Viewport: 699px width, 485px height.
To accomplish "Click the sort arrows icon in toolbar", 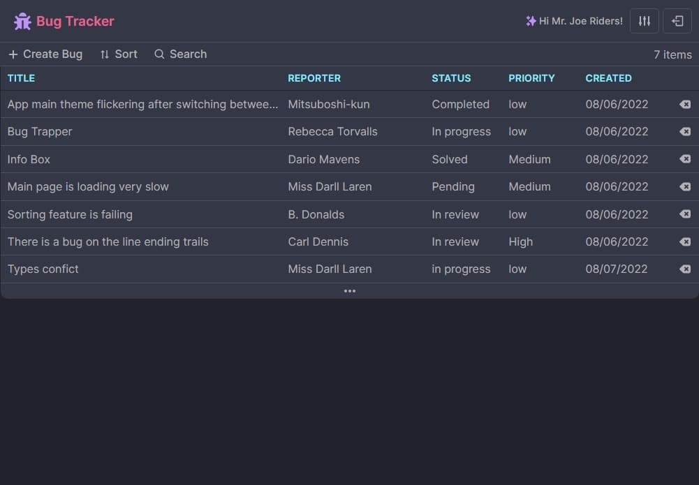I will click(x=104, y=54).
